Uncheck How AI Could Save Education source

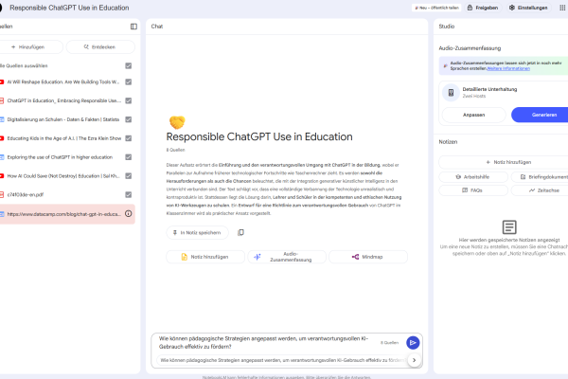pyautogui.click(x=128, y=176)
